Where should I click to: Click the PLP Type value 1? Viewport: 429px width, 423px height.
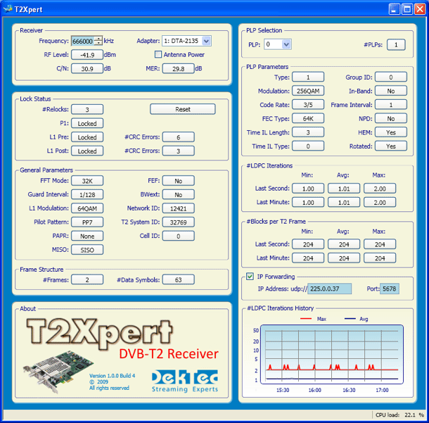click(x=308, y=77)
